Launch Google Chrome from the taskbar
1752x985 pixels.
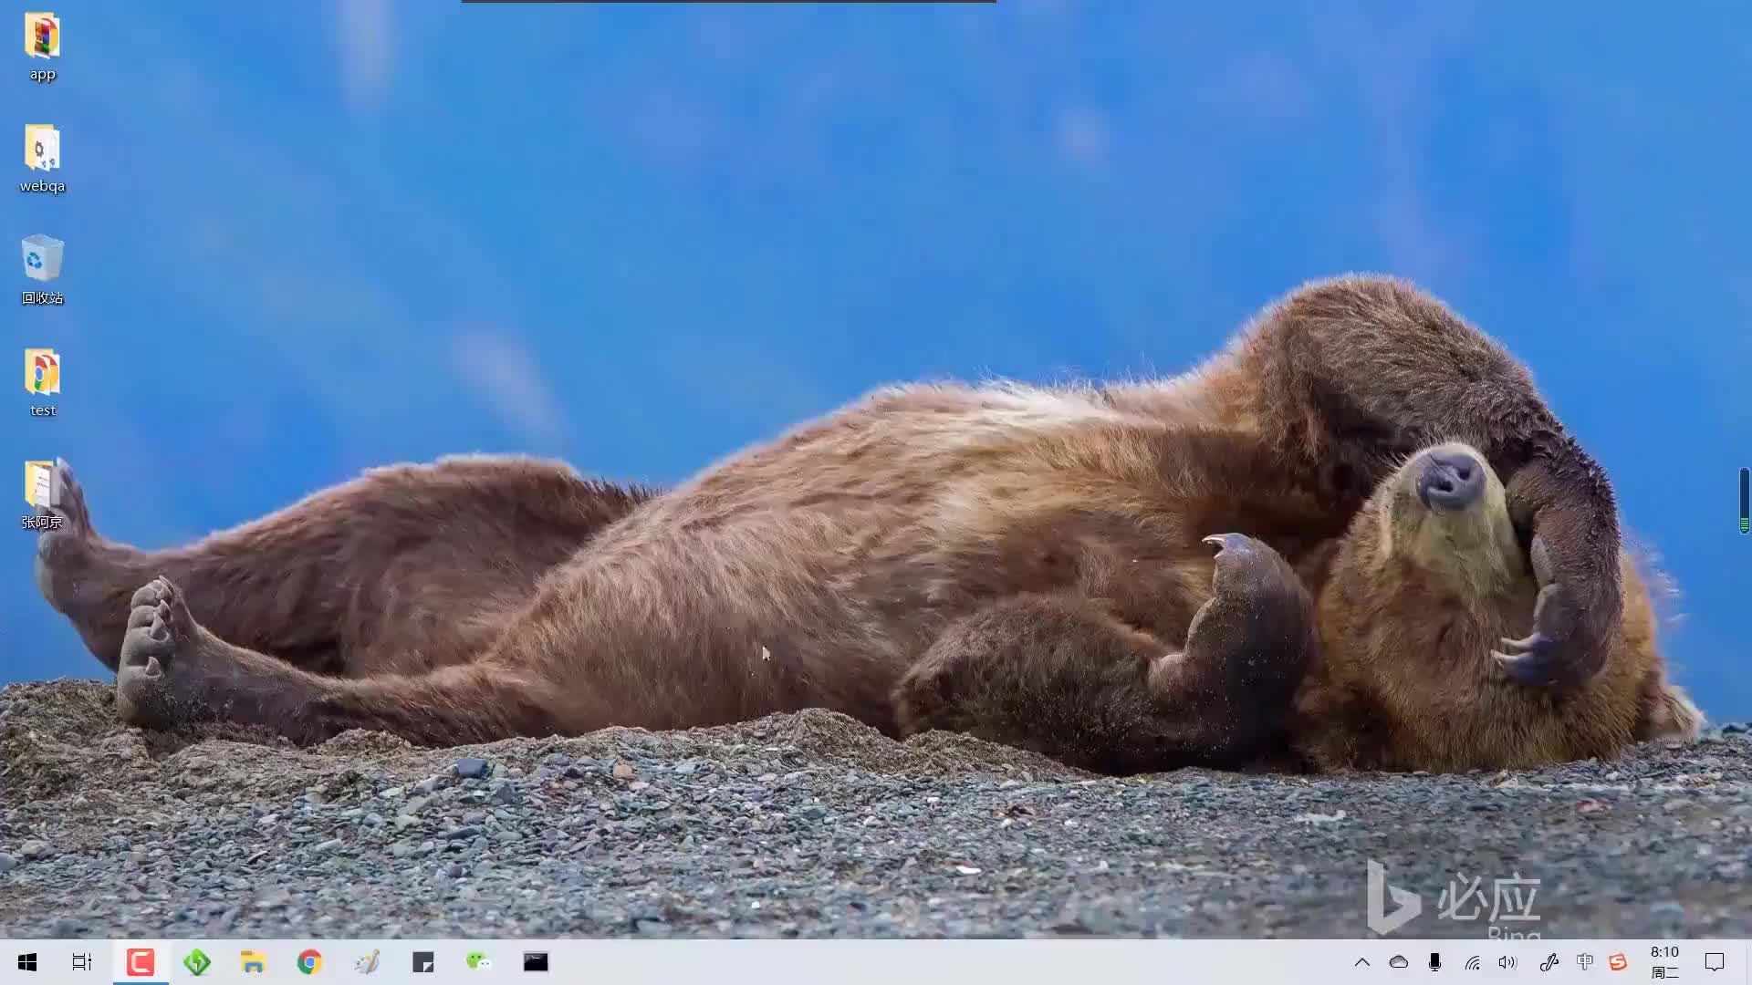click(x=309, y=962)
